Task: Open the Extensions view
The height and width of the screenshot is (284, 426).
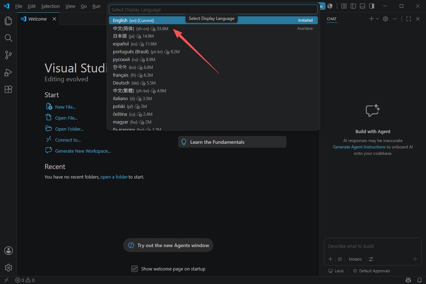Action: 9,89
